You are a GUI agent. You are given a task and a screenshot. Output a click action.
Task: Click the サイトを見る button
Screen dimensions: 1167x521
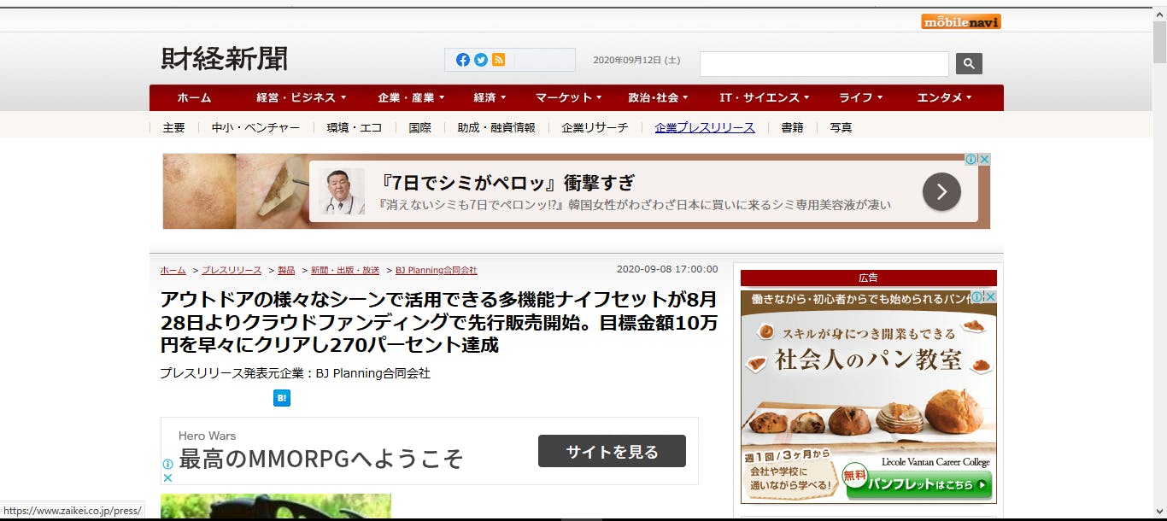pyautogui.click(x=612, y=451)
